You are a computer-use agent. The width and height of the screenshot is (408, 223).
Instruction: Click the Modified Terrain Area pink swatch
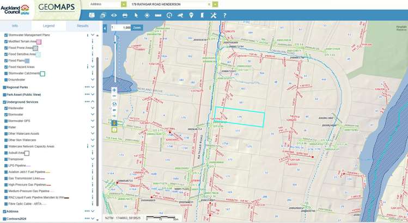pyautogui.click(x=39, y=41)
